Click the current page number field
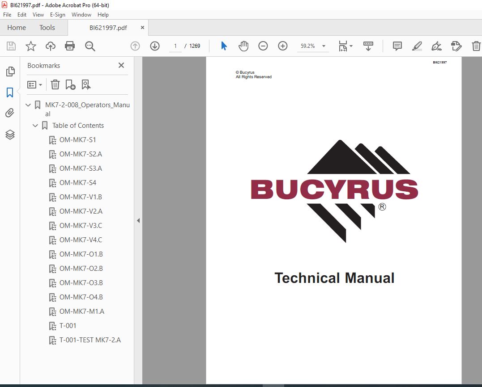 tap(176, 46)
